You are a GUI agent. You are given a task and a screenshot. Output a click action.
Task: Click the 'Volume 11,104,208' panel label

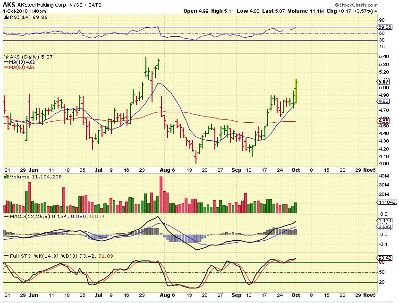click(x=35, y=177)
